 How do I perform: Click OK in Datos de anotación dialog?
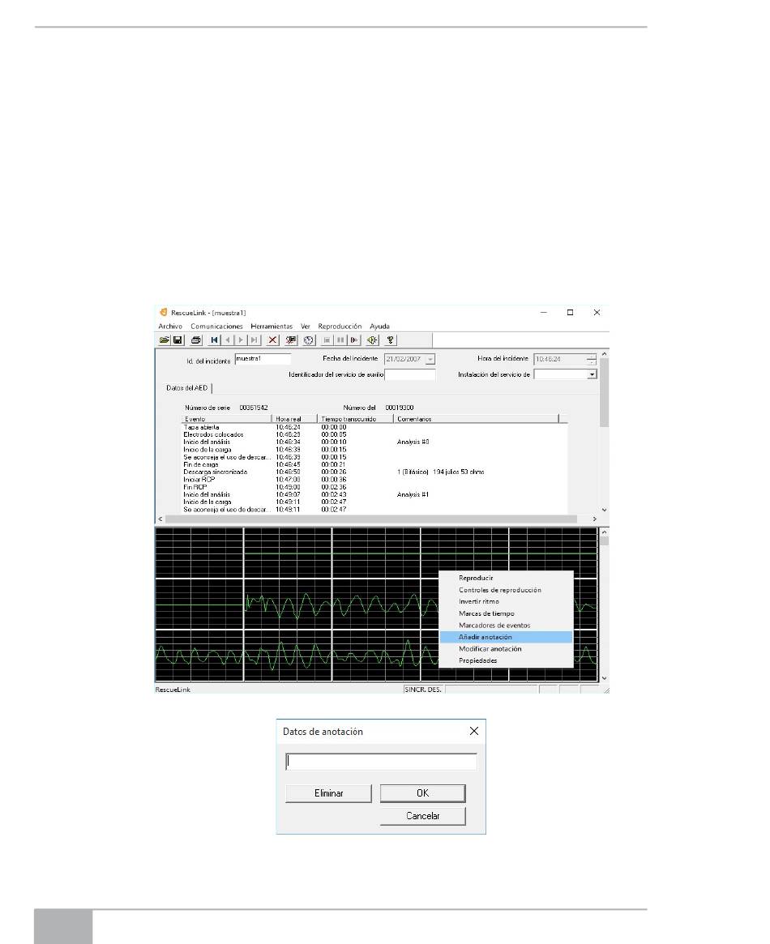click(422, 793)
